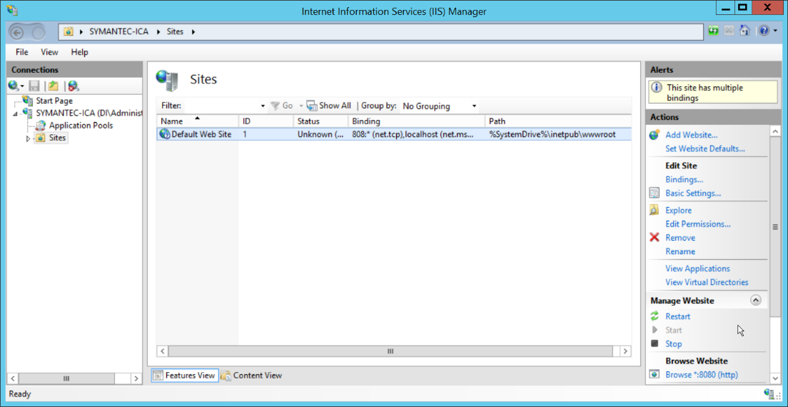Select Default Web Site row
Image resolution: width=788 pixels, height=407 pixels.
201,134
